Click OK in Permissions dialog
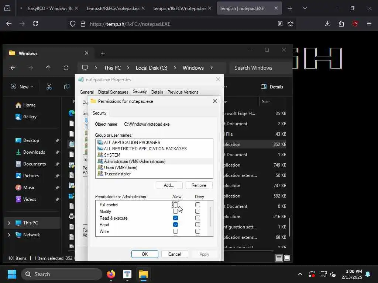Viewport: 378px width, 283px height. tap(145, 254)
